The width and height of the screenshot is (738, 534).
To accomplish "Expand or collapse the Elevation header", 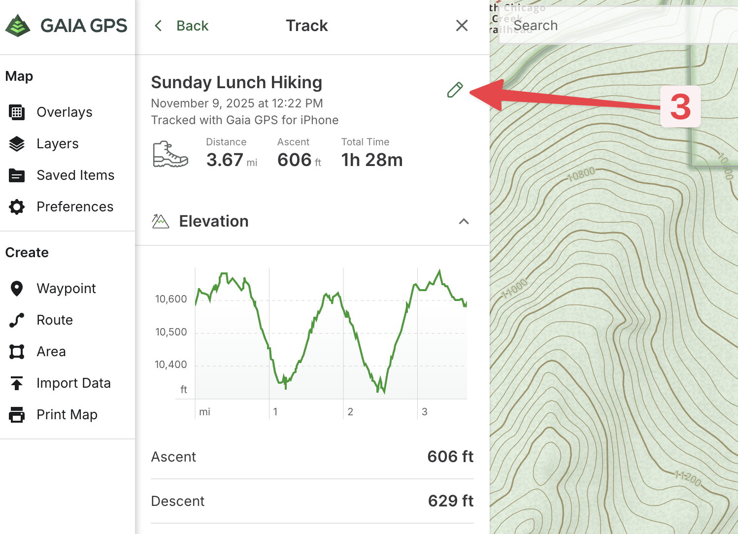I will point(214,222).
